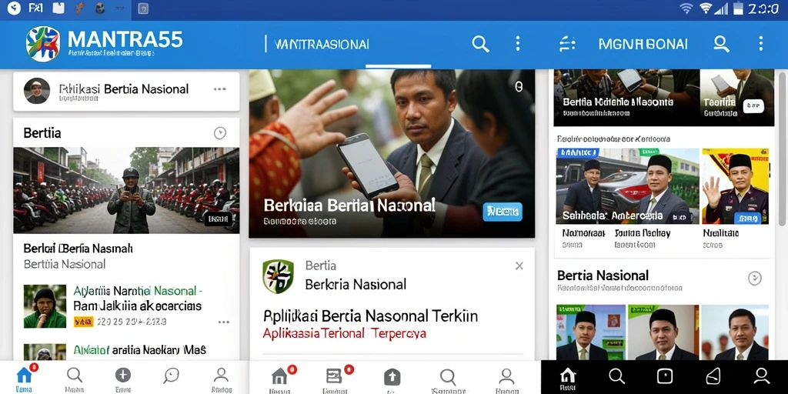Open chat bubble icon in left bottom bar
The width and height of the screenshot is (788, 394).
[x=172, y=377]
